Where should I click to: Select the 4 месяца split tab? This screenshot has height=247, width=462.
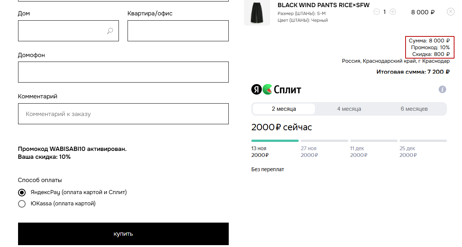tap(349, 109)
